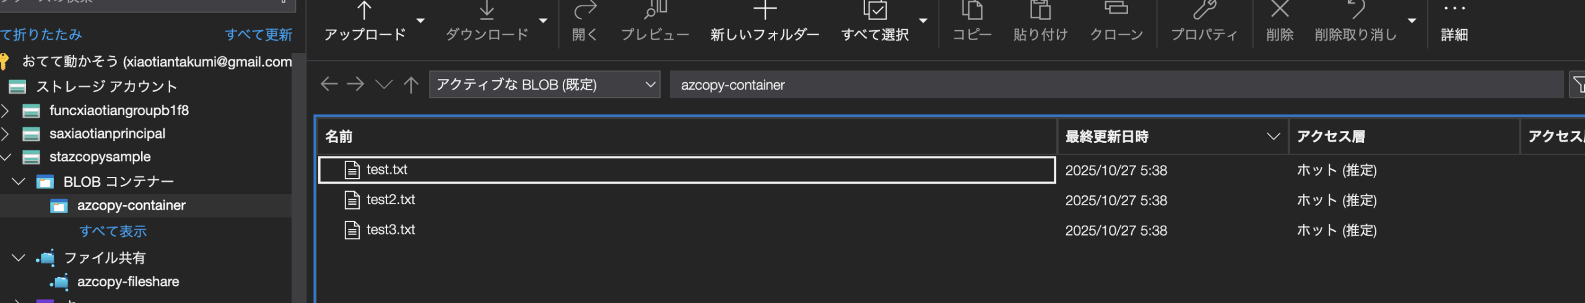The height and width of the screenshot is (303, 1585).
Task: Sort by the 最終更新日時 column header
Action: pos(1106,137)
